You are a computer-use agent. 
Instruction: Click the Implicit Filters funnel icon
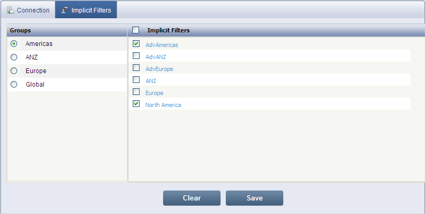(65, 10)
